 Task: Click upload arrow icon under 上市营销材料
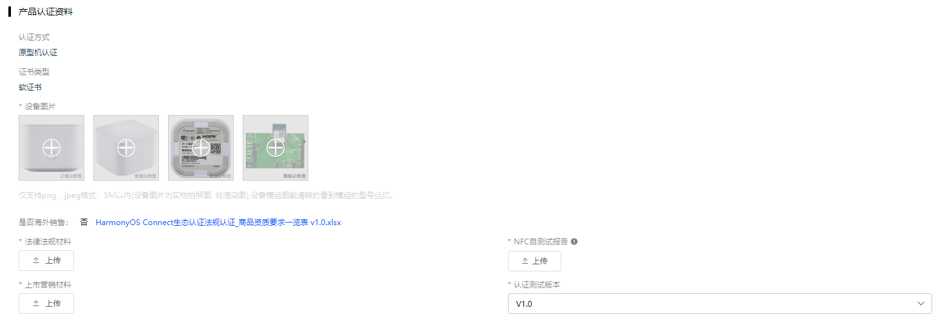click(36, 303)
